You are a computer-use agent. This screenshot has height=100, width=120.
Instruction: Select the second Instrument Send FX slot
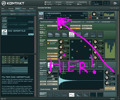pos(57,94)
